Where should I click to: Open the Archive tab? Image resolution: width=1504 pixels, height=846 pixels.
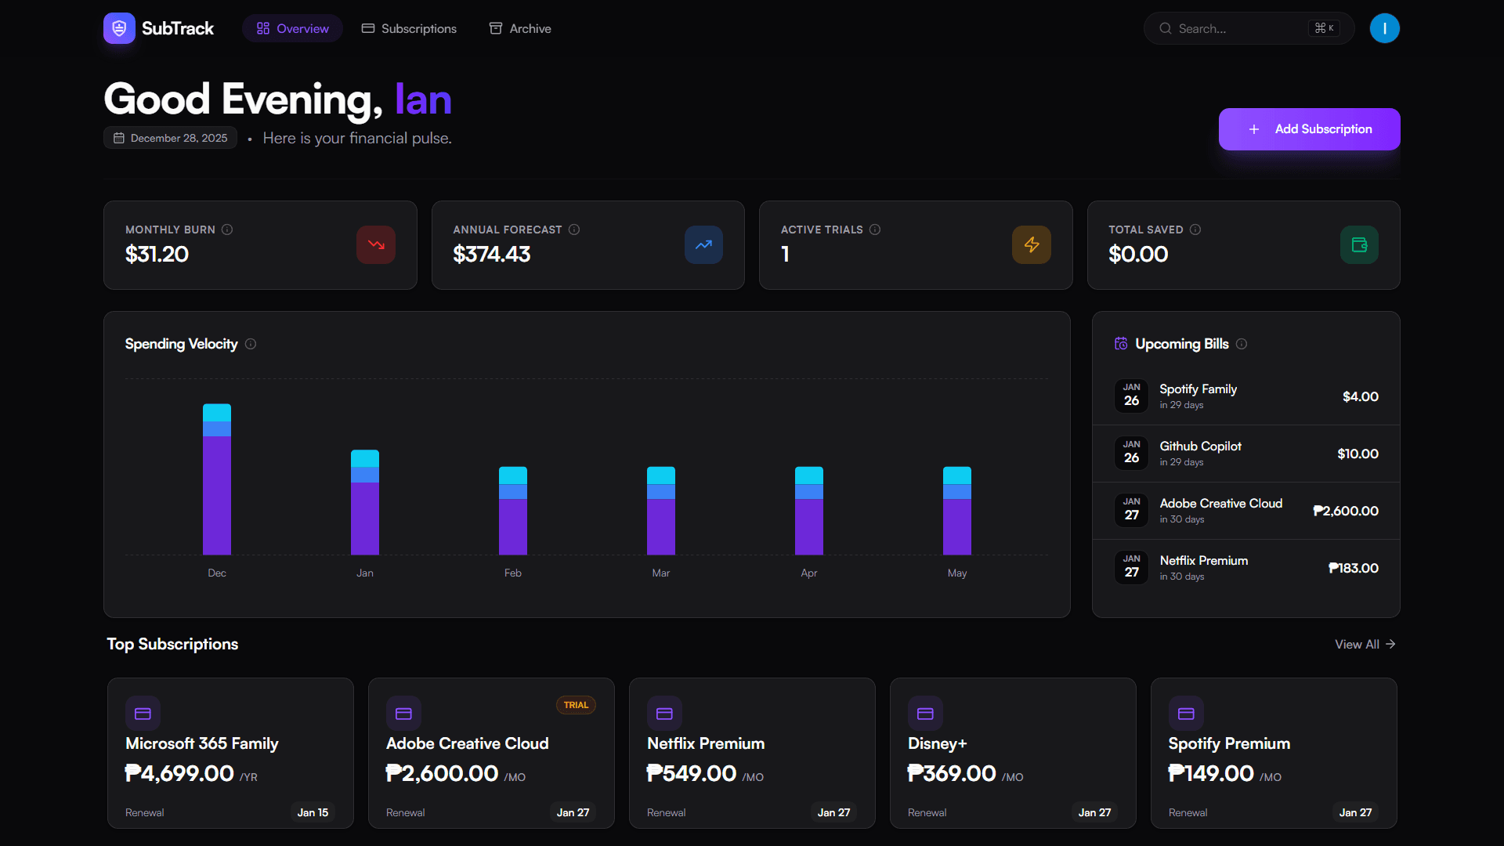tap(520, 28)
